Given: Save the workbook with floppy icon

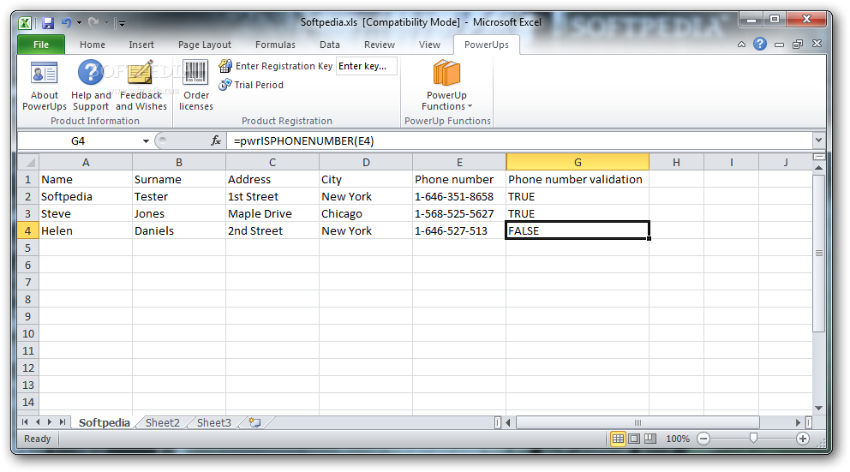Looking at the screenshot, I should tap(48, 23).
